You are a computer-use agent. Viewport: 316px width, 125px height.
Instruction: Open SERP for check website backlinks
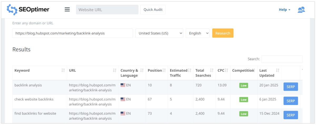[x=290, y=101]
